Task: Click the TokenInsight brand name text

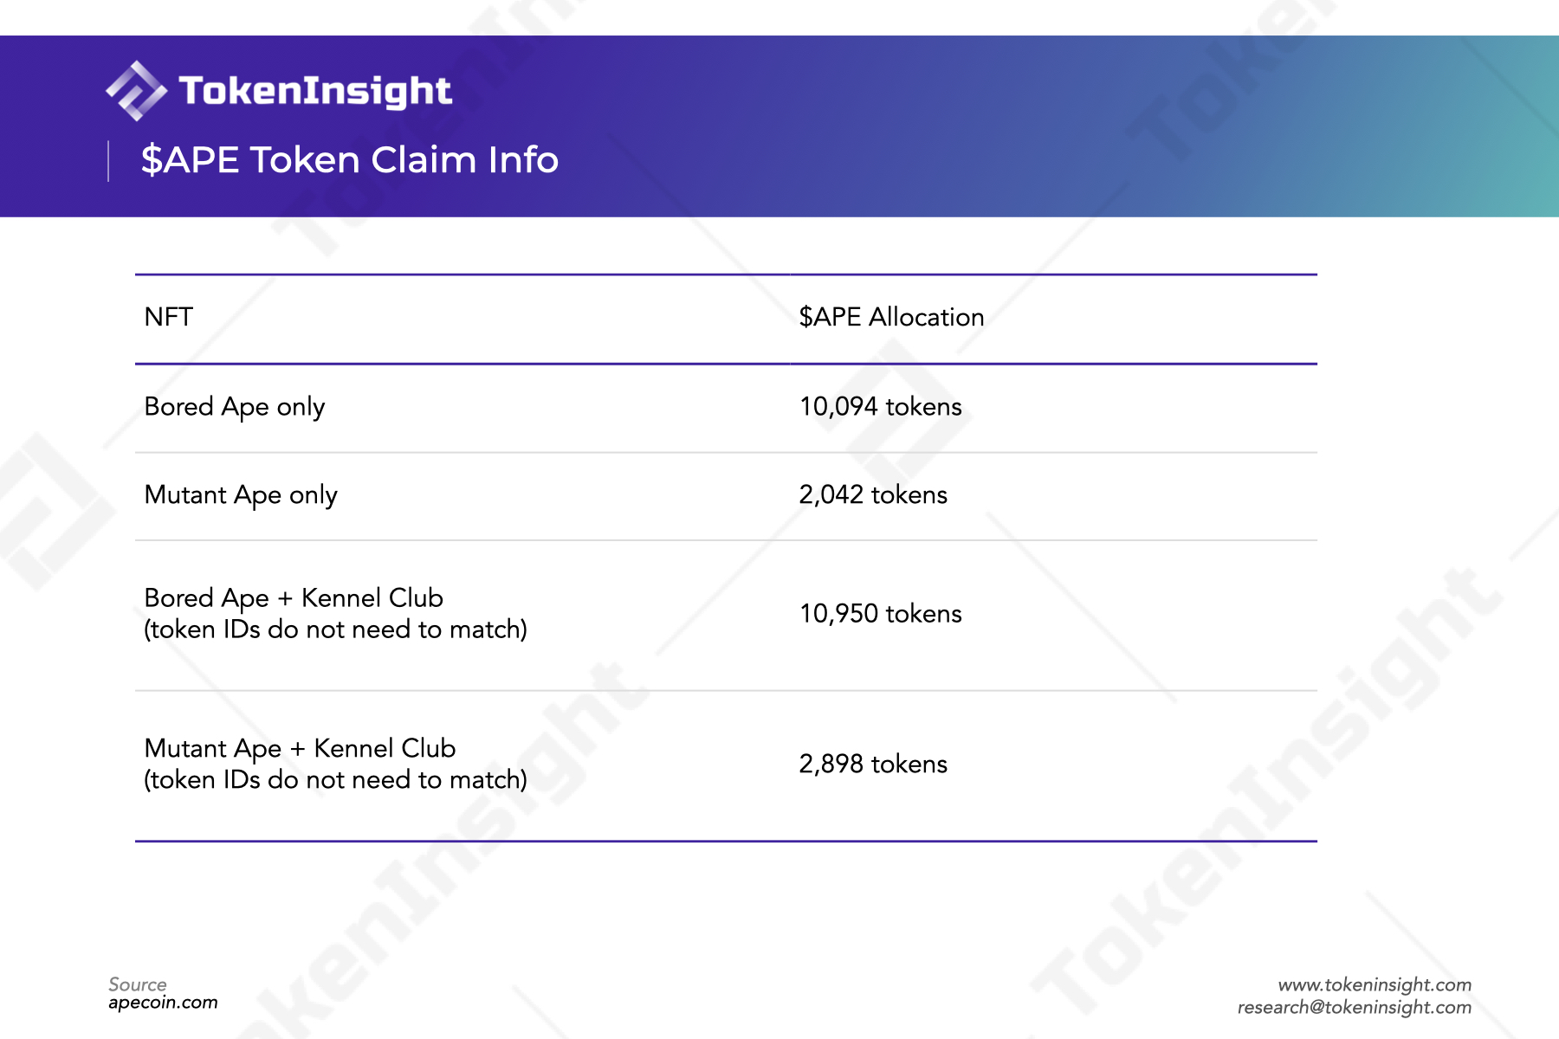Action: click(315, 92)
